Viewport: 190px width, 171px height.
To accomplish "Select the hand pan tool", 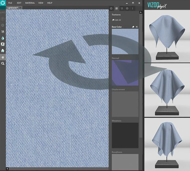I will tap(3, 57).
